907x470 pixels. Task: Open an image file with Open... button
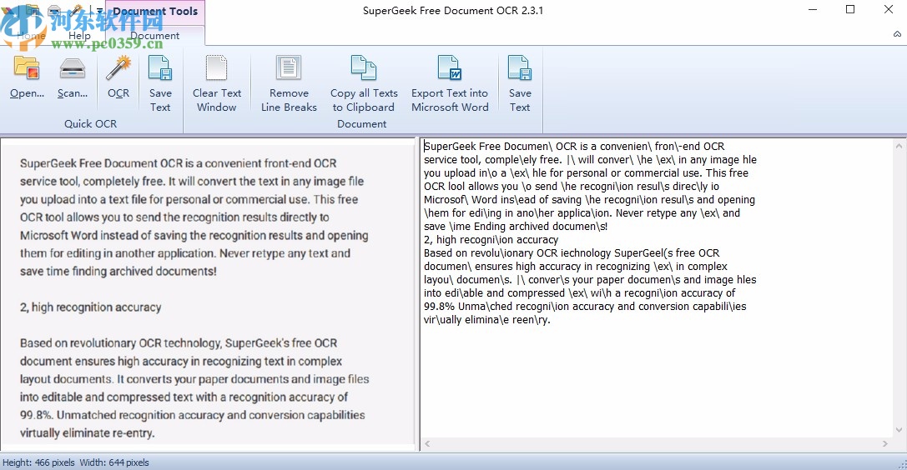27,78
